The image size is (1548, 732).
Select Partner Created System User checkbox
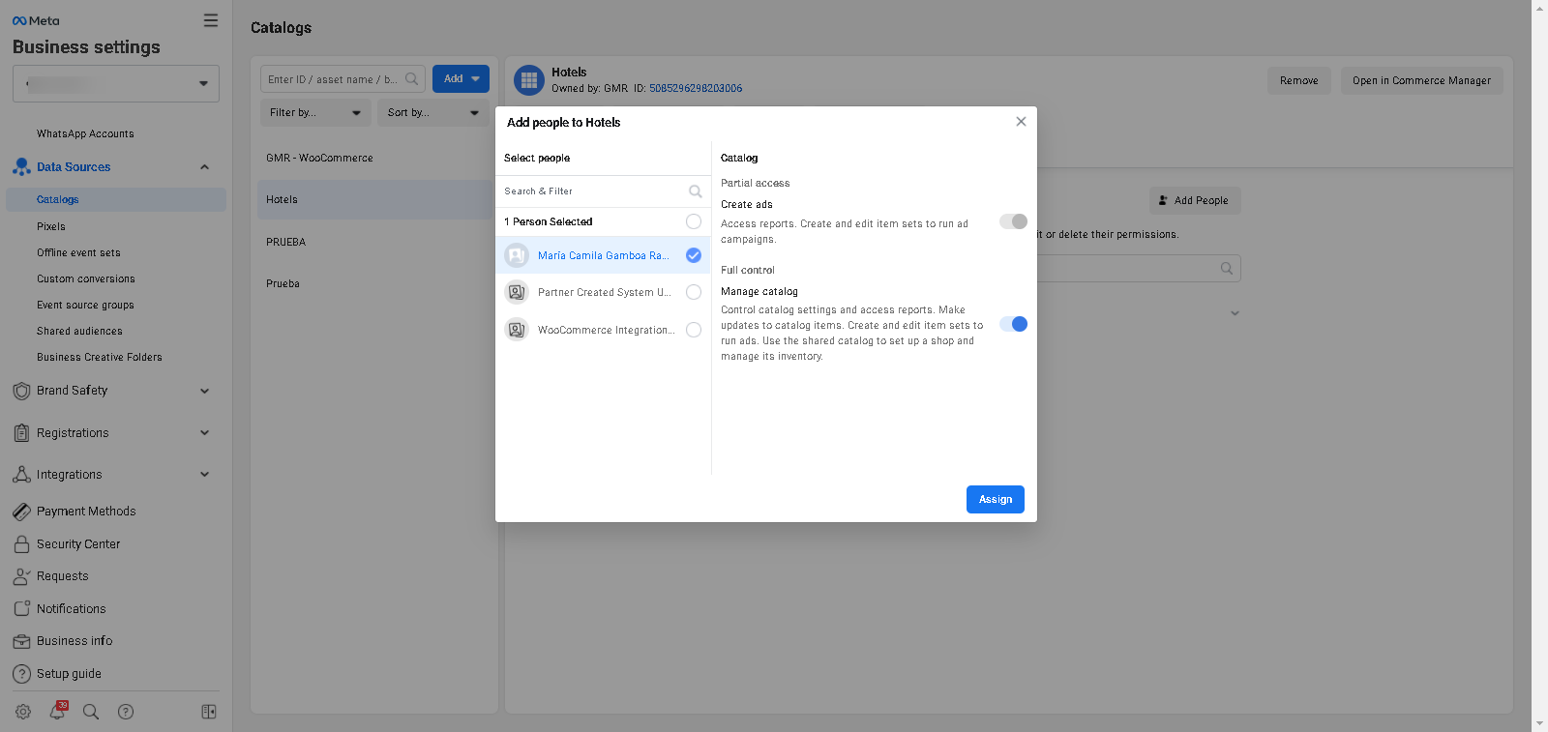point(694,292)
